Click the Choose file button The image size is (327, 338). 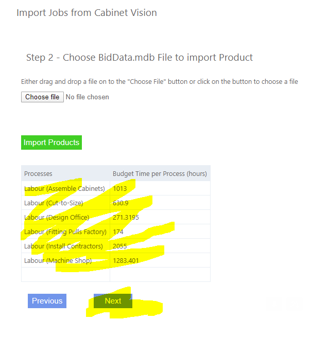(x=42, y=97)
